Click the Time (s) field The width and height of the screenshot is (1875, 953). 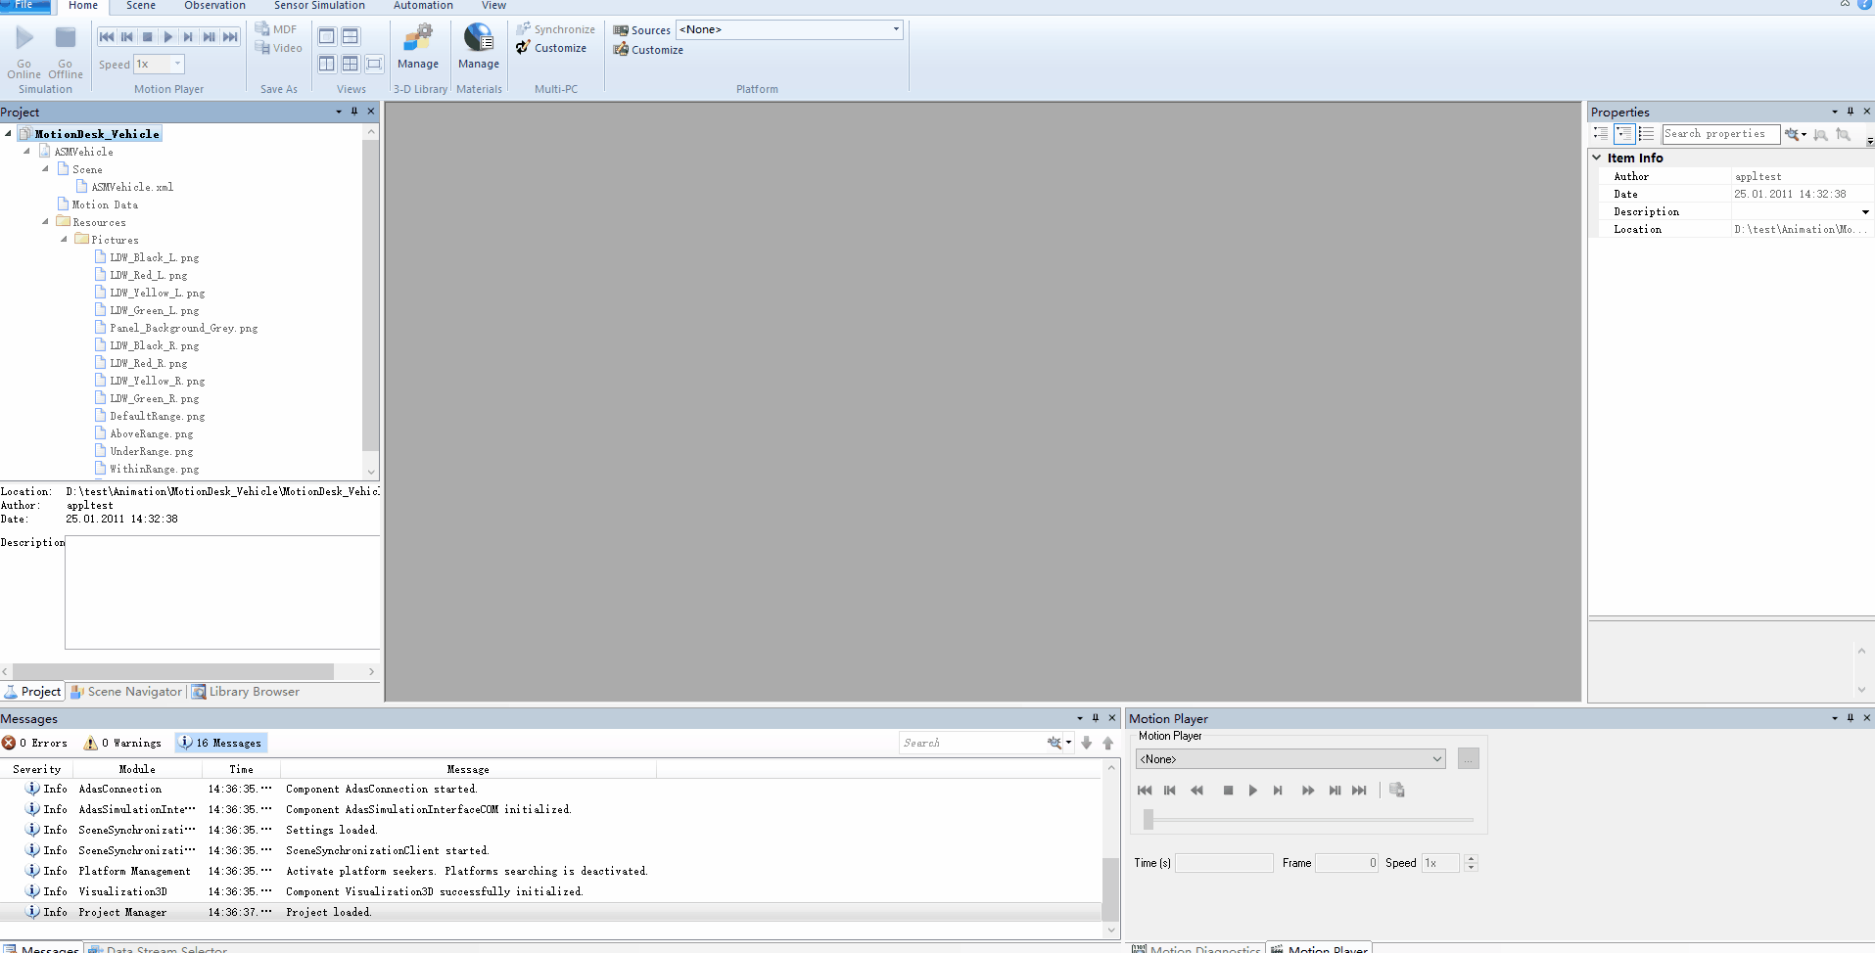[x=1224, y=863]
